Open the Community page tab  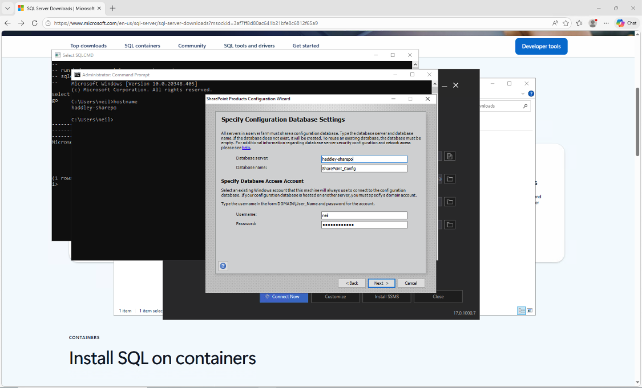tap(192, 46)
